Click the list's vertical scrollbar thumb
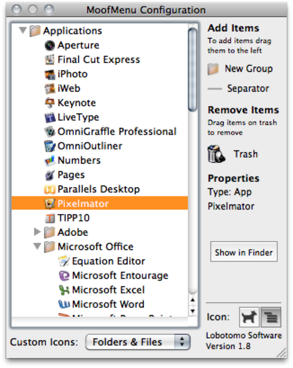 click(x=193, y=67)
